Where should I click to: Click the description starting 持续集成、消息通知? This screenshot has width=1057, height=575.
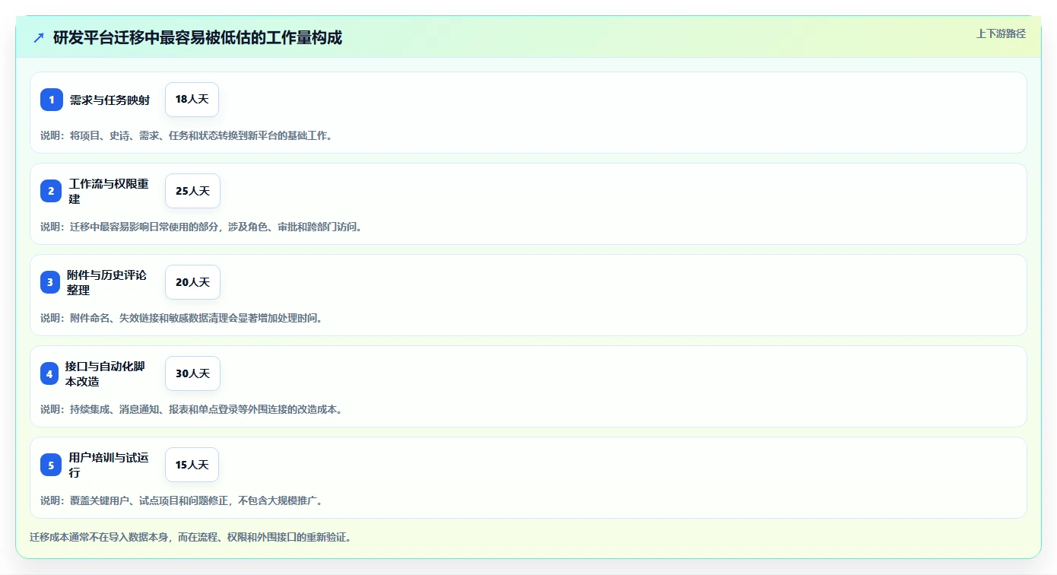coord(192,409)
